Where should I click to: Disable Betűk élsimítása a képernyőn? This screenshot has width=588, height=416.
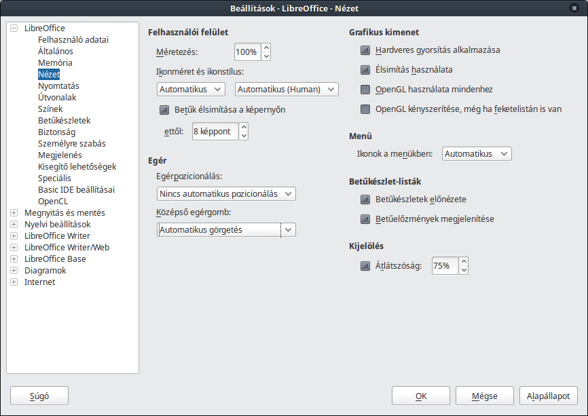164,110
